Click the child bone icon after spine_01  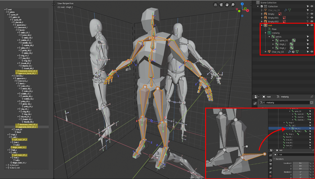pos(293,40)
